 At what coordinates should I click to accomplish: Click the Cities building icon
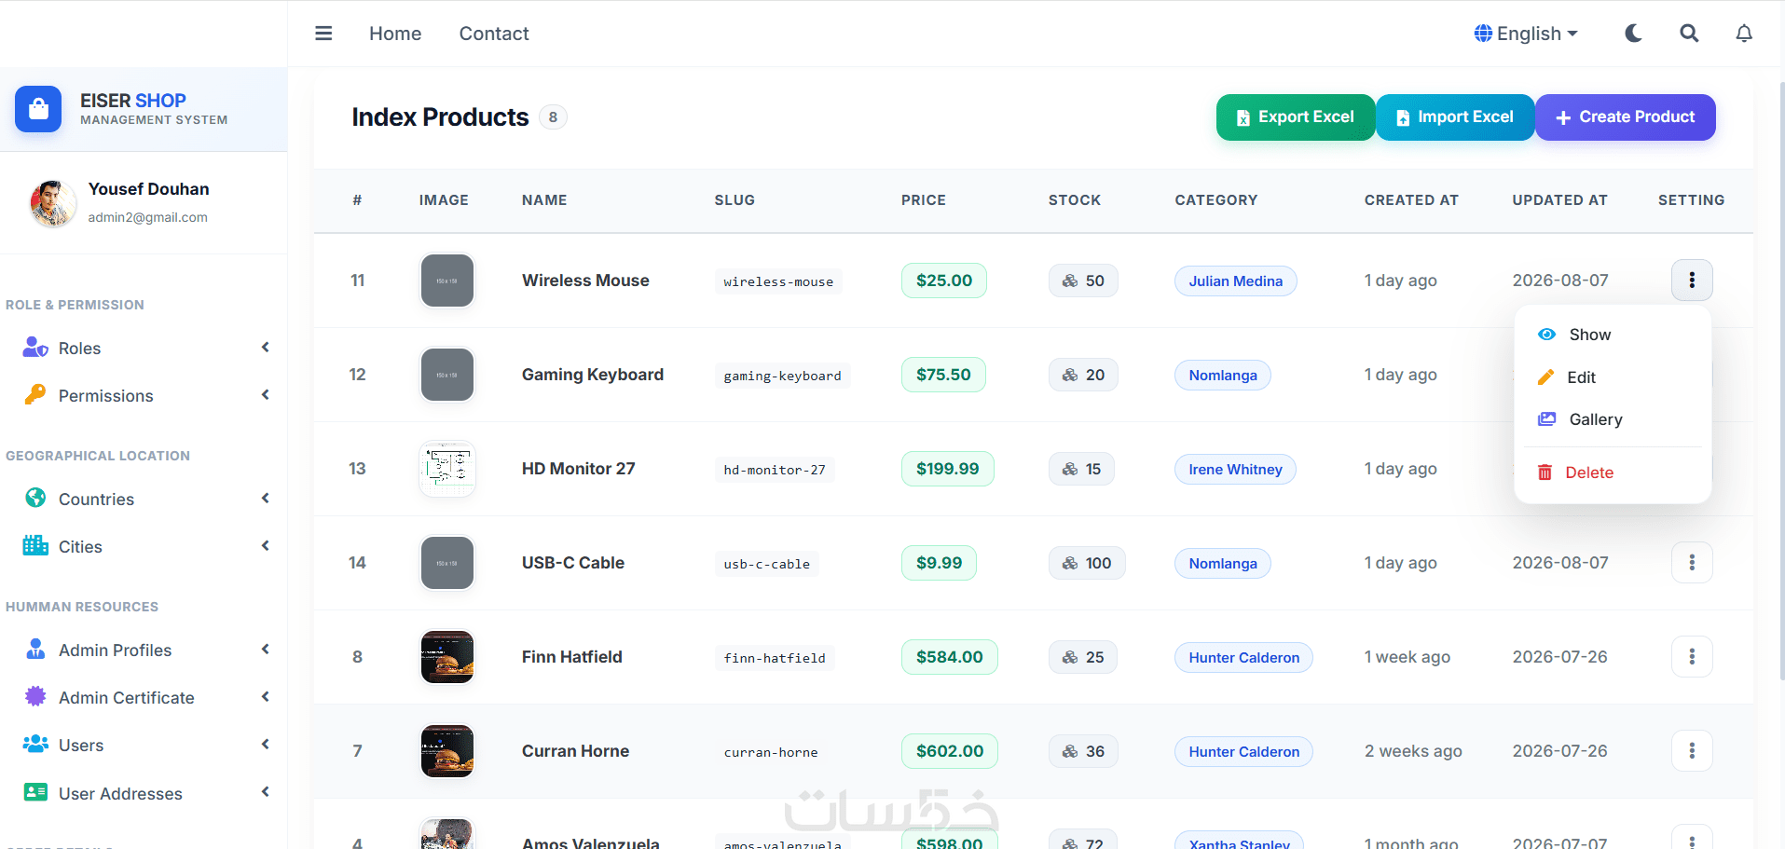pyautogui.click(x=35, y=546)
